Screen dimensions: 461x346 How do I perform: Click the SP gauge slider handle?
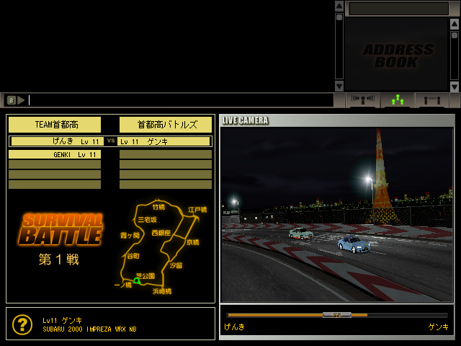coord(336,314)
